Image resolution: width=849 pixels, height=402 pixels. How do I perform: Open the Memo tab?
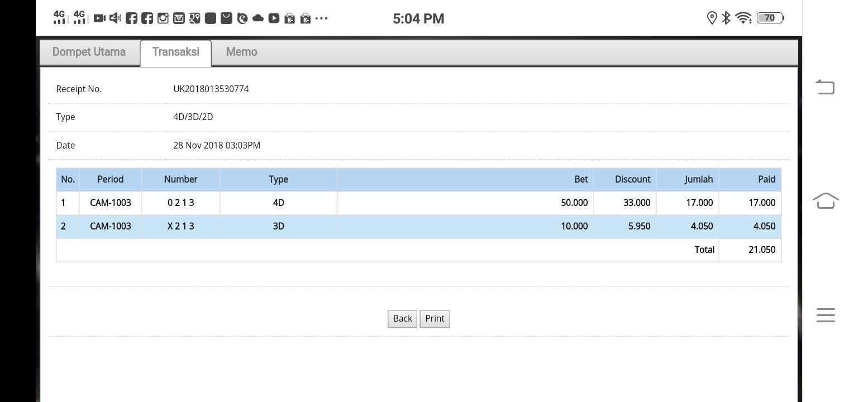[241, 52]
